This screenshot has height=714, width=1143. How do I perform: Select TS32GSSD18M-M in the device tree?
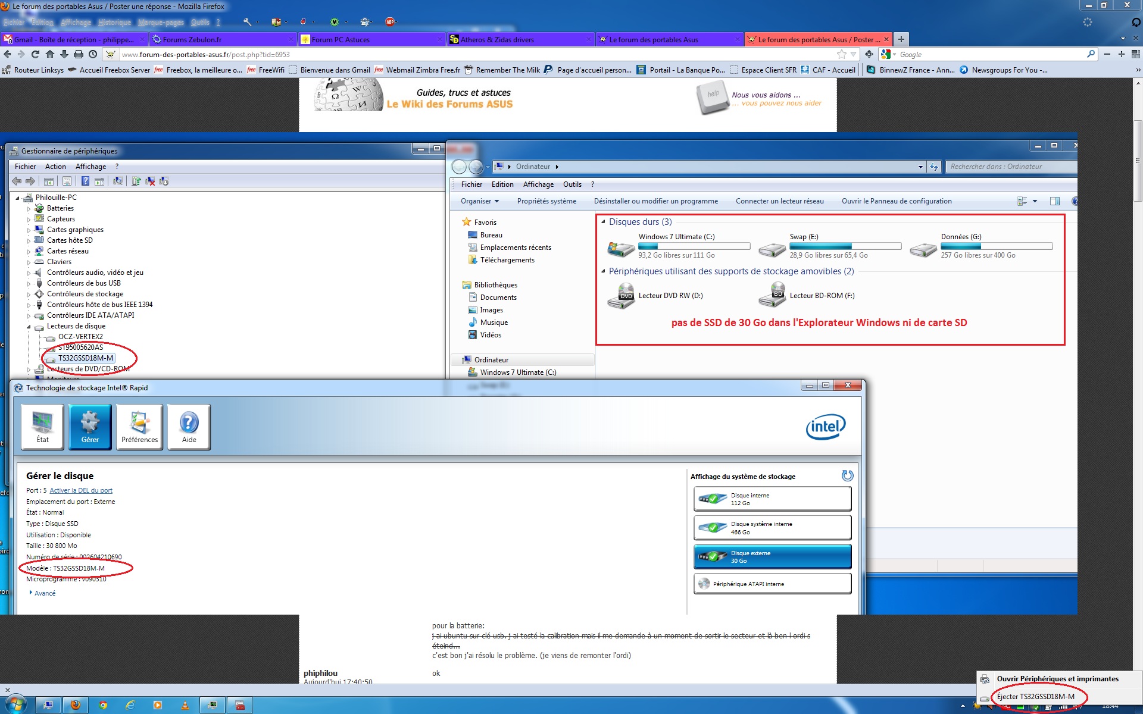coord(85,358)
